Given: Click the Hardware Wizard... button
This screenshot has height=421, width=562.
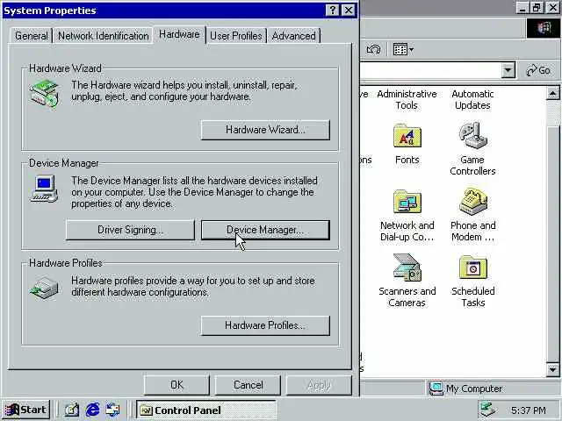Looking at the screenshot, I should click(265, 130).
